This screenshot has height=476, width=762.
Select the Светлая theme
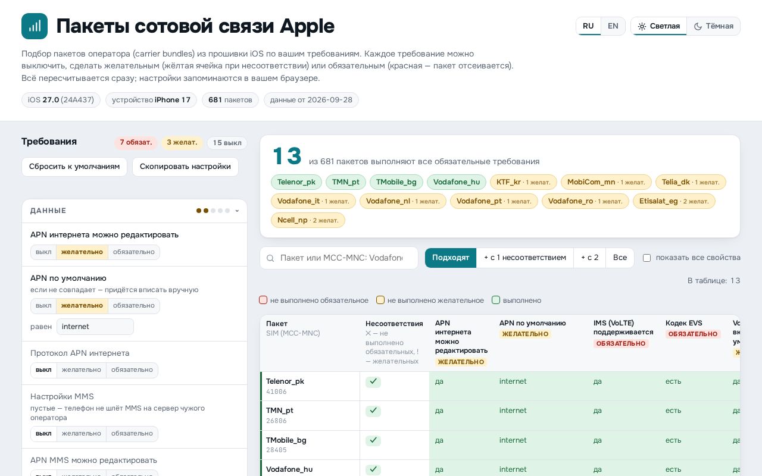pyautogui.click(x=659, y=26)
